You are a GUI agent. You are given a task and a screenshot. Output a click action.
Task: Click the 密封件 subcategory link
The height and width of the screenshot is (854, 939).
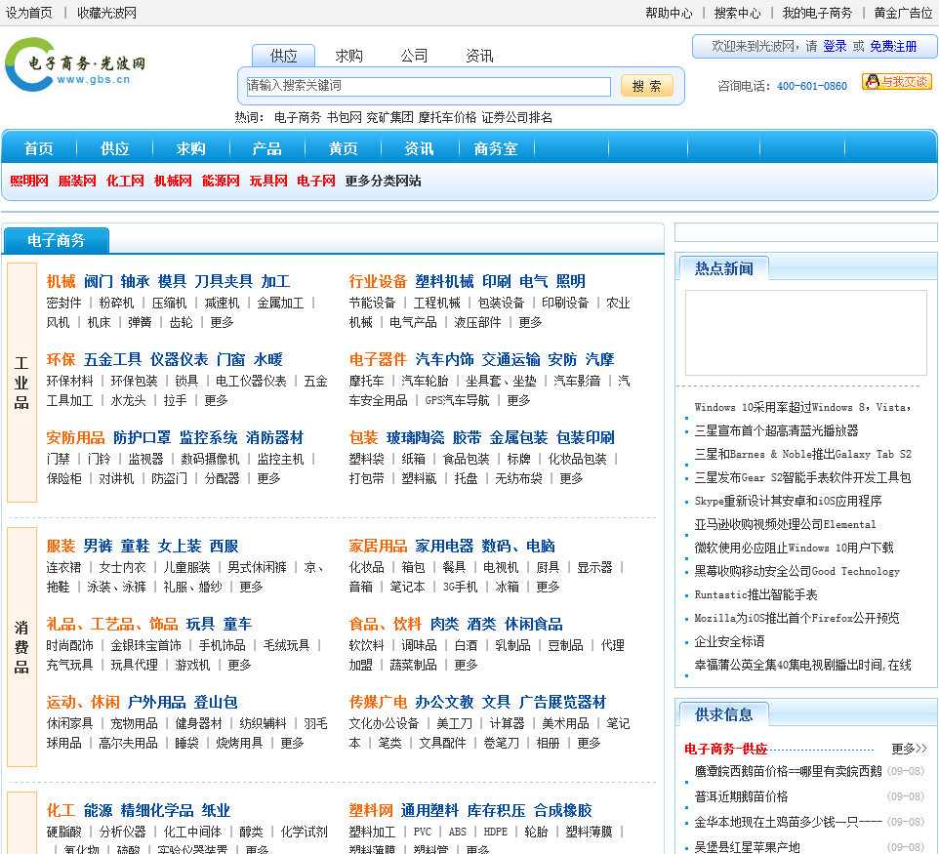click(64, 303)
